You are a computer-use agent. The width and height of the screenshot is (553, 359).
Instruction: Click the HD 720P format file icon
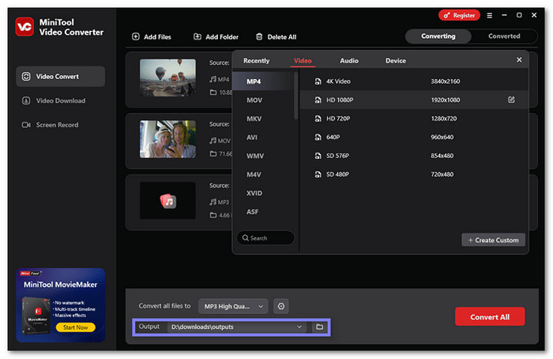[x=318, y=119]
